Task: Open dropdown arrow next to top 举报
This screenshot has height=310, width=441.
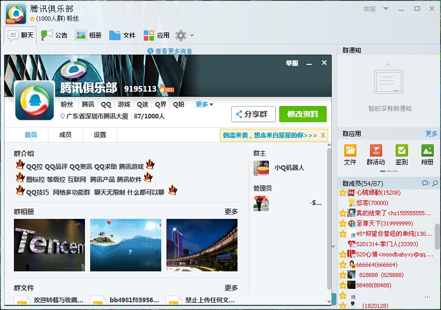Action: [386, 9]
